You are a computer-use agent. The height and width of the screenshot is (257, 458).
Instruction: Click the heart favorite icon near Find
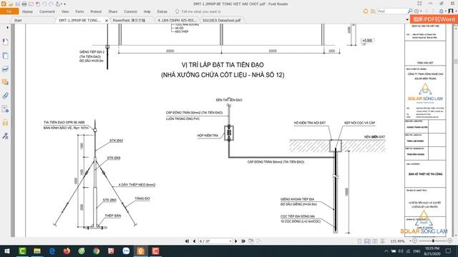(x=366, y=11)
